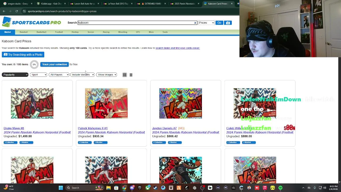Open the Show Images dropdown
341x192 pixels.
(107, 75)
